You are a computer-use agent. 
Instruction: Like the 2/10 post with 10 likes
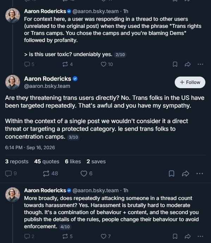point(107,64)
